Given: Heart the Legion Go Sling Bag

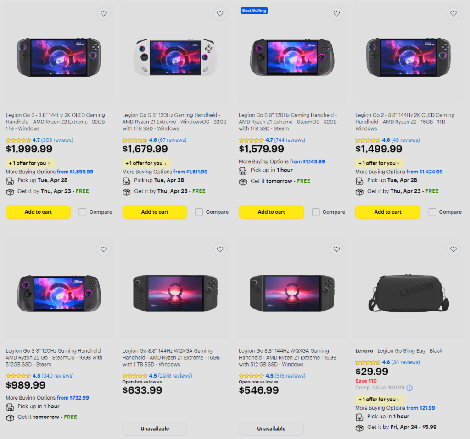Looking at the screenshot, I should (453, 250).
